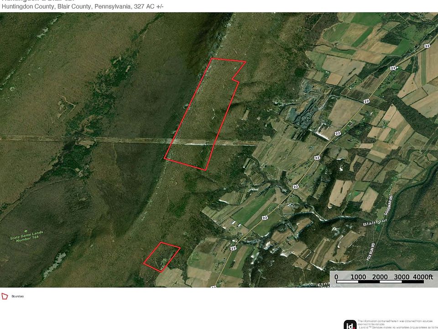This screenshot has height=329, width=438.
Task: Click the Goodman Rd road label
Action: coord(389,205)
